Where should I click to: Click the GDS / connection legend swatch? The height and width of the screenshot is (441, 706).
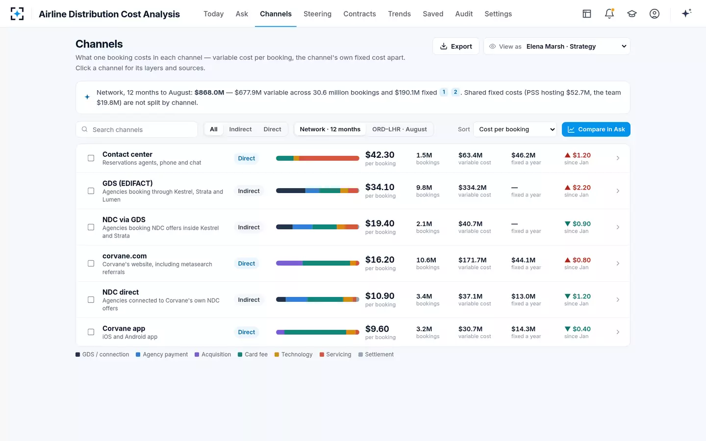(x=77, y=355)
